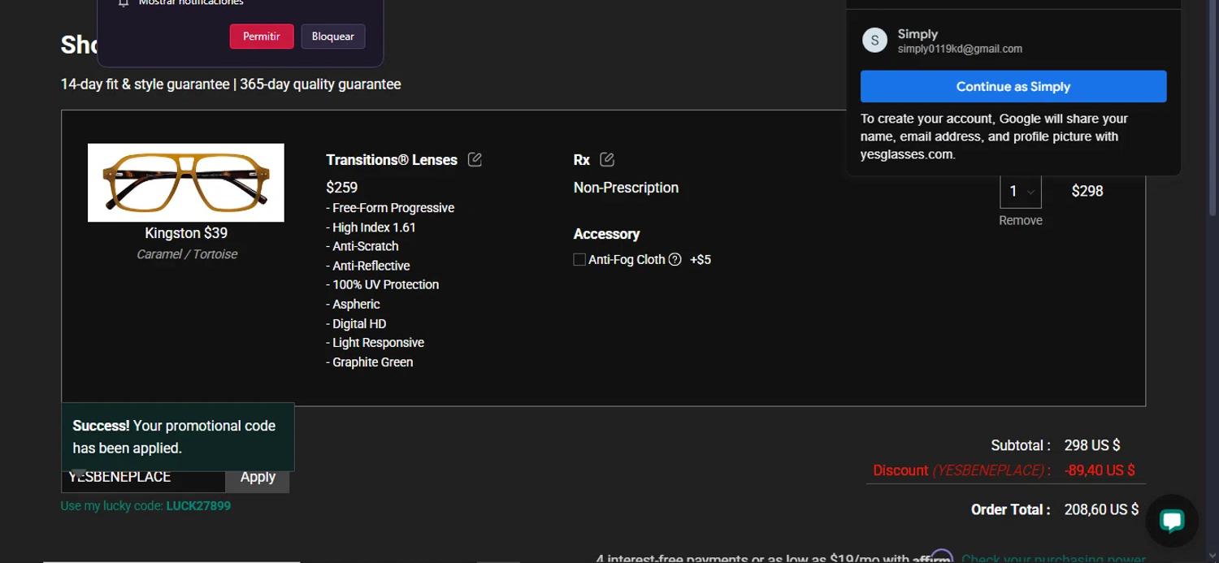Click the promo code input field
The height and width of the screenshot is (563, 1219).
click(x=144, y=477)
